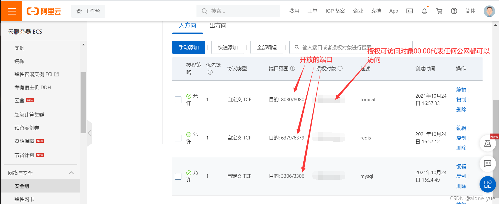Click the 全部编辑 button
Screen dimensions: 499x204
tap(267, 47)
